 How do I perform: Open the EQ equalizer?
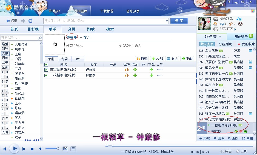(x=65, y=149)
